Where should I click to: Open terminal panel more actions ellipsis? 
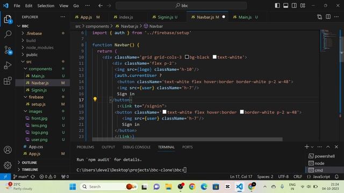pyautogui.click(x=320, y=147)
